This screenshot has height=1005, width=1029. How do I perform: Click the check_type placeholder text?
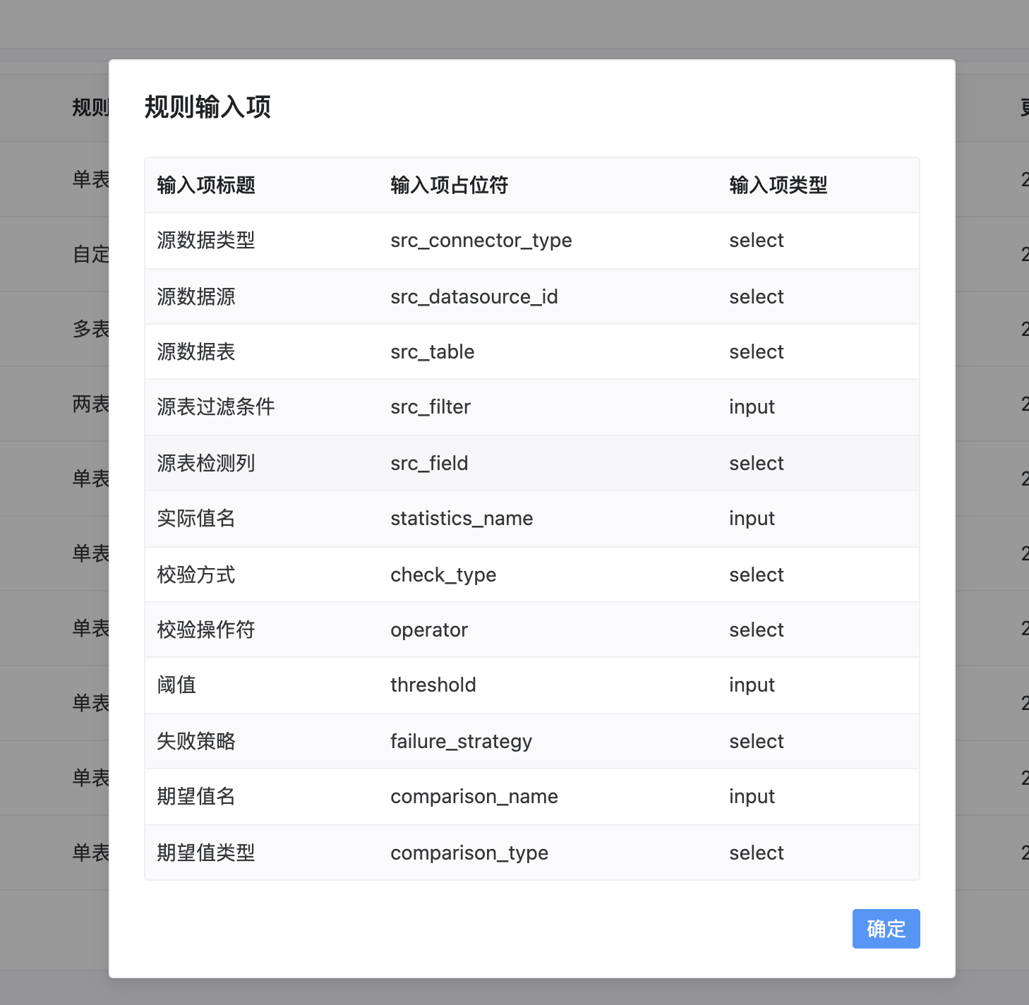click(443, 574)
